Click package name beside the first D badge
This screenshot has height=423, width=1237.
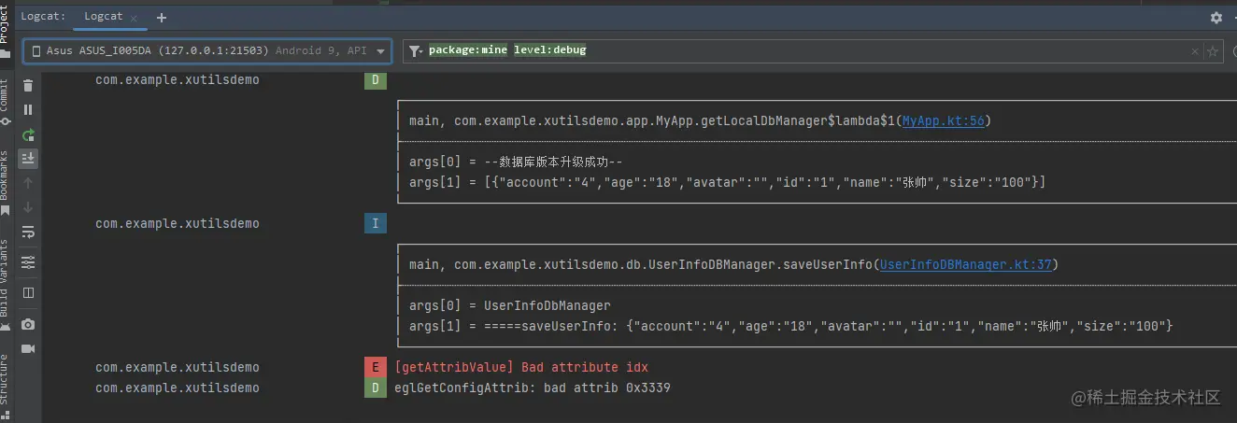pos(178,80)
